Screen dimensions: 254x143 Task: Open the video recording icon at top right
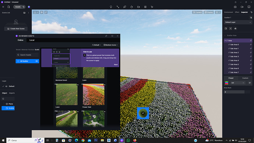(x=242, y=7)
